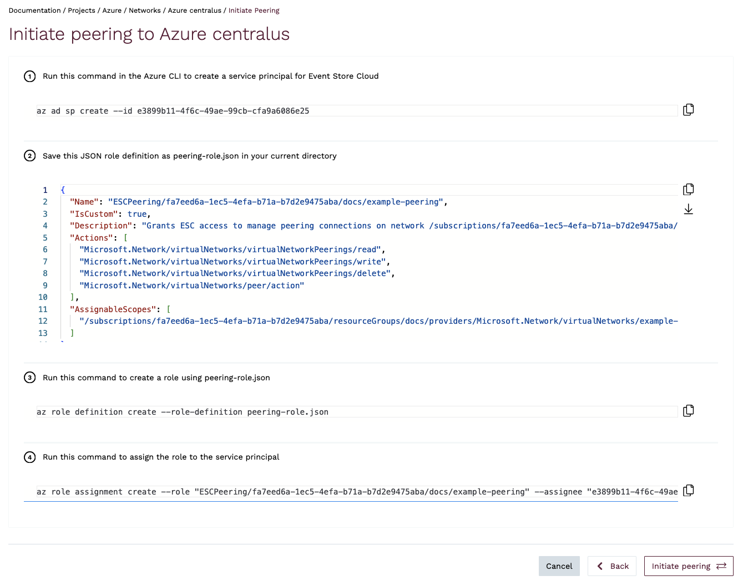Click inside the az ad sp create command field
The image size is (743, 586).
(355, 111)
